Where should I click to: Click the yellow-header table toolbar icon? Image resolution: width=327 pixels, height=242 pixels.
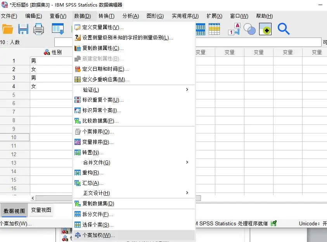point(215,29)
